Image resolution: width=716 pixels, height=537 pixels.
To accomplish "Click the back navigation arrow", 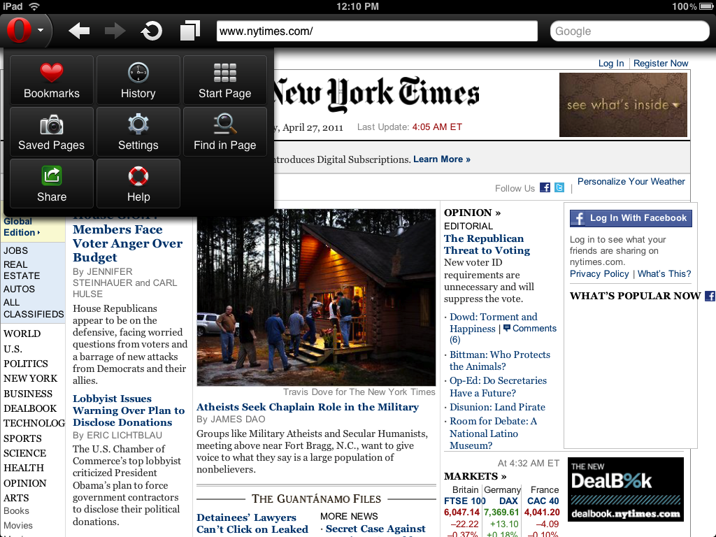I will (x=78, y=31).
